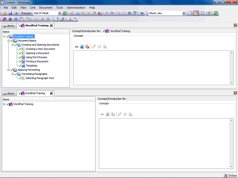This screenshot has height=178, width=238.
Task: Click the Copy toolbar icon
Action: pyautogui.click(x=77, y=13)
